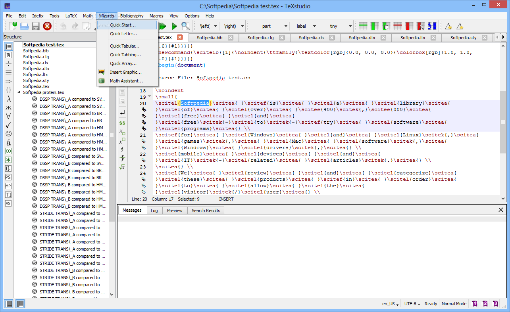
Task: Open Greek letters lambda symbol panel
Action: (8, 99)
